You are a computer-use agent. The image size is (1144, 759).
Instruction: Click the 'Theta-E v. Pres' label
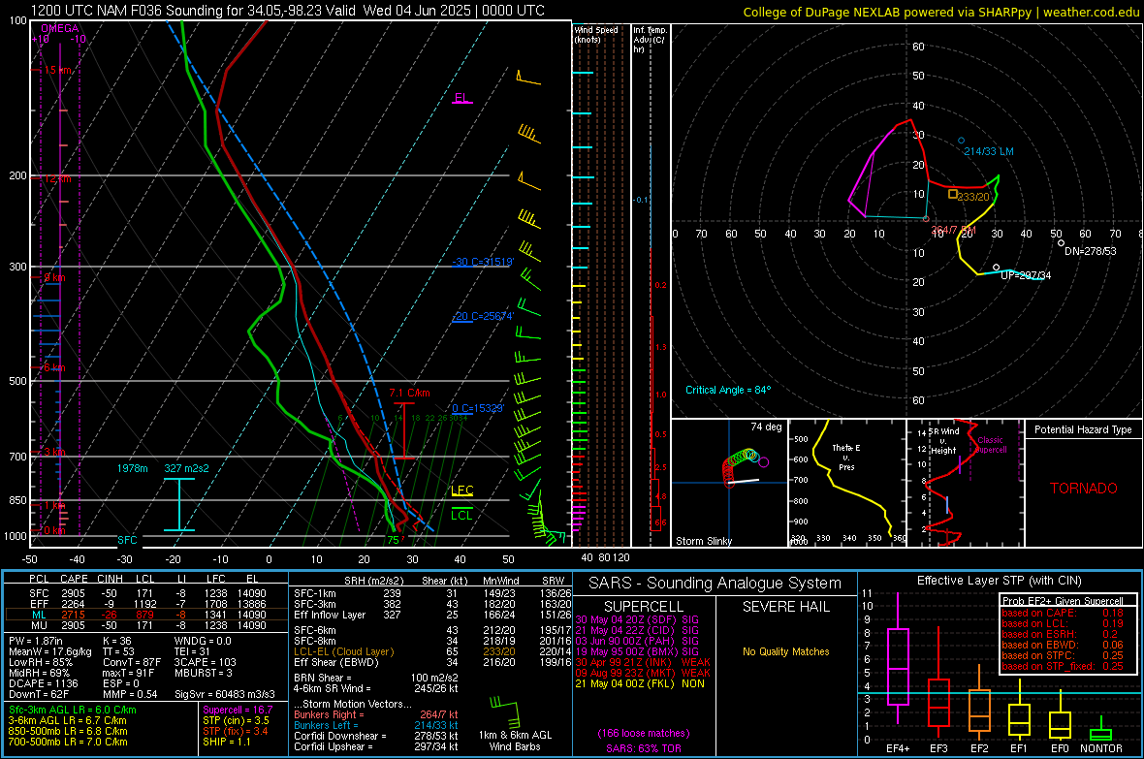[845, 457]
